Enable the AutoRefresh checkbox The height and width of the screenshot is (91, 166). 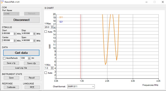(x=4, y=58)
